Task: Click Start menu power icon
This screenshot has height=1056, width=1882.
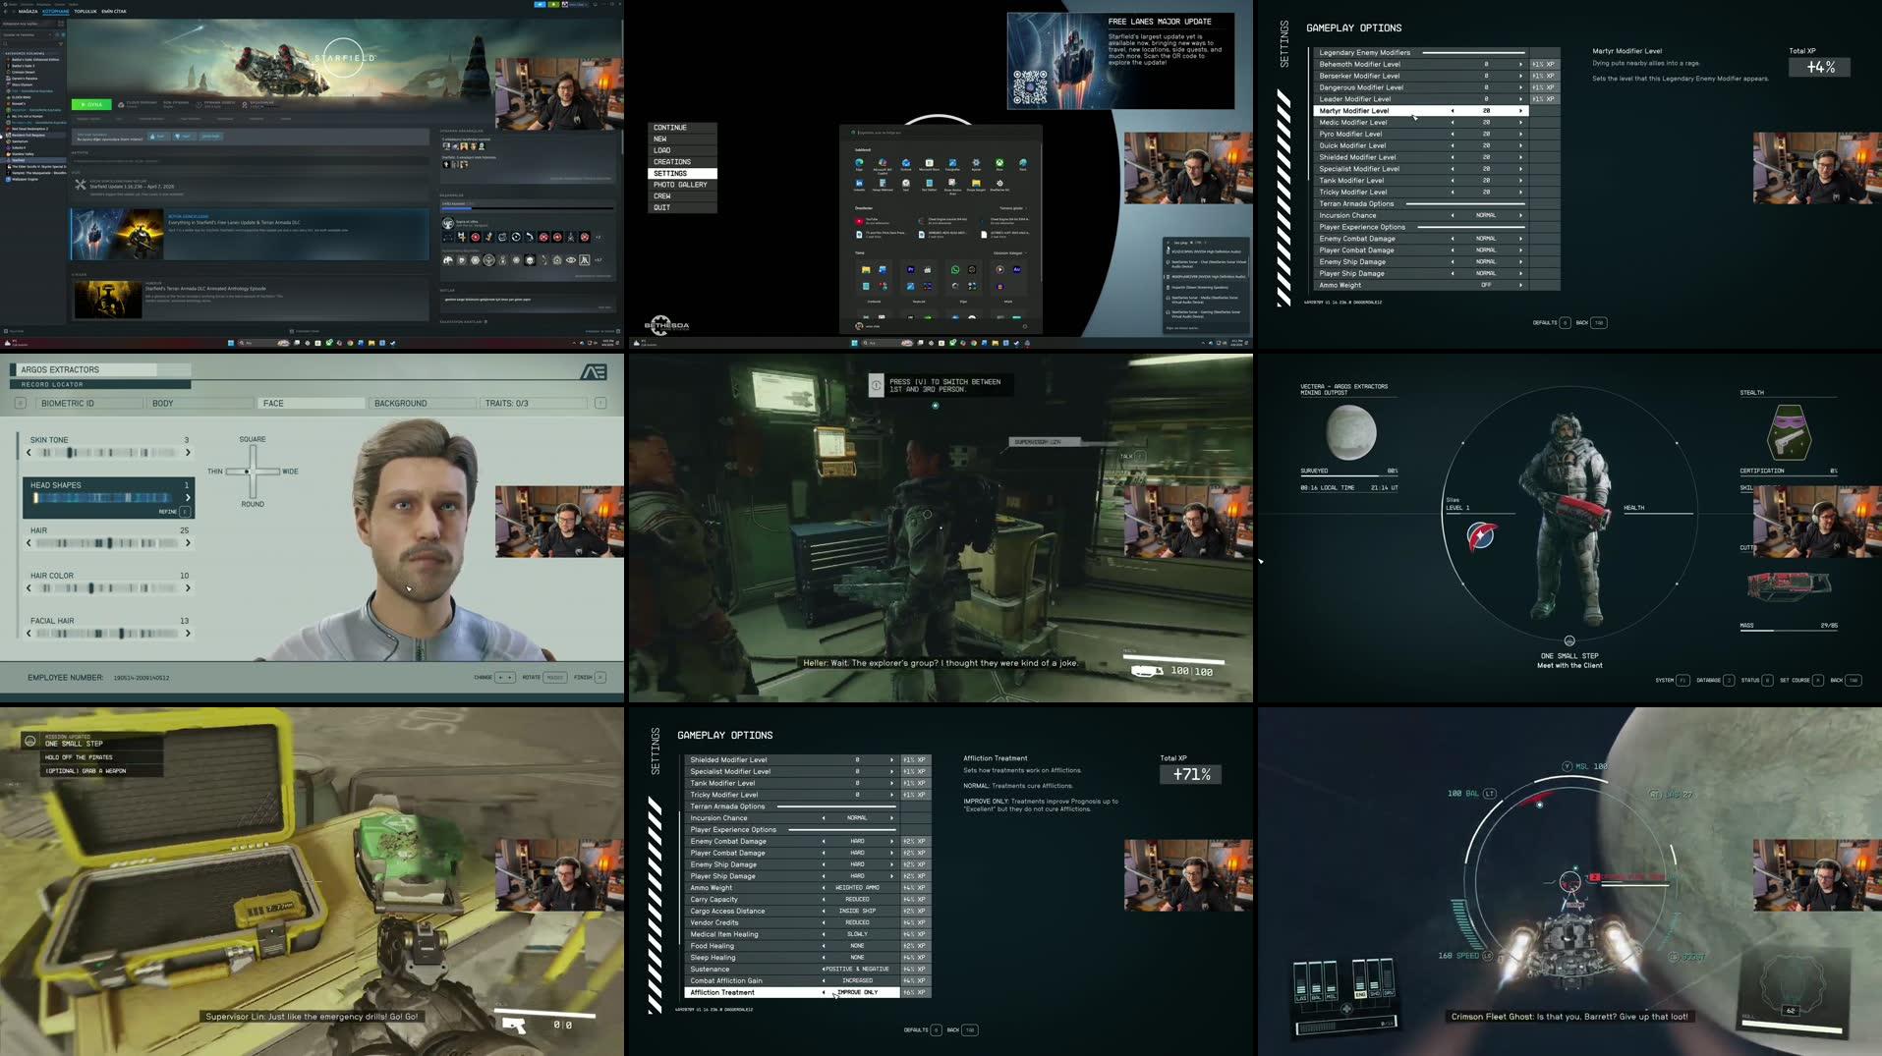Action: pyautogui.click(x=1025, y=326)
